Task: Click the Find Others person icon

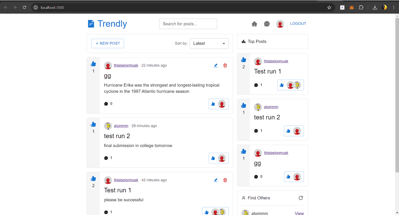Action: pos(243,198)
